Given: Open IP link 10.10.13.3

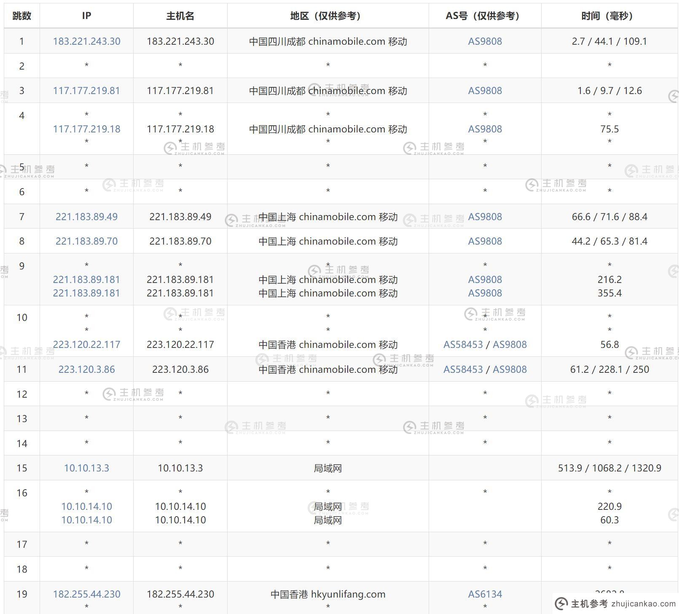Looking at the screenshot, I should pos(86,468).
